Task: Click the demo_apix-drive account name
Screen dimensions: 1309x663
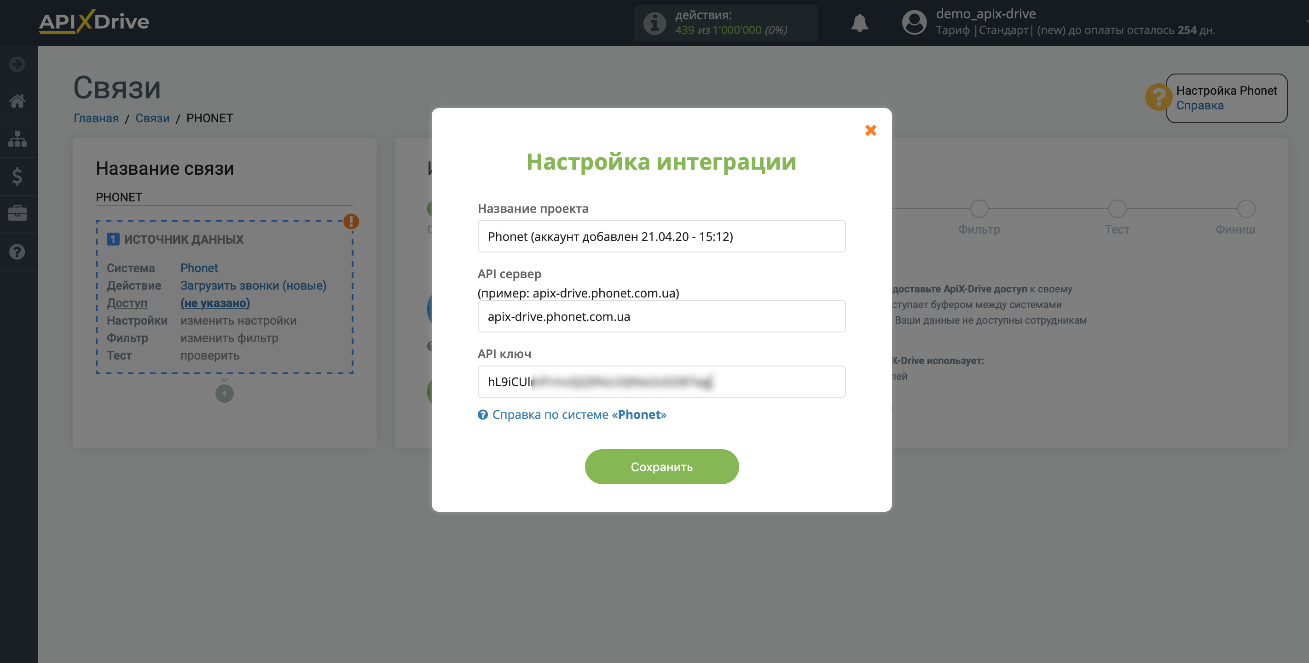Action: point(985,14)
